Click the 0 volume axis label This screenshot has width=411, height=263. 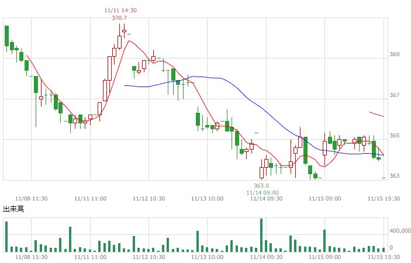[391, 248]
